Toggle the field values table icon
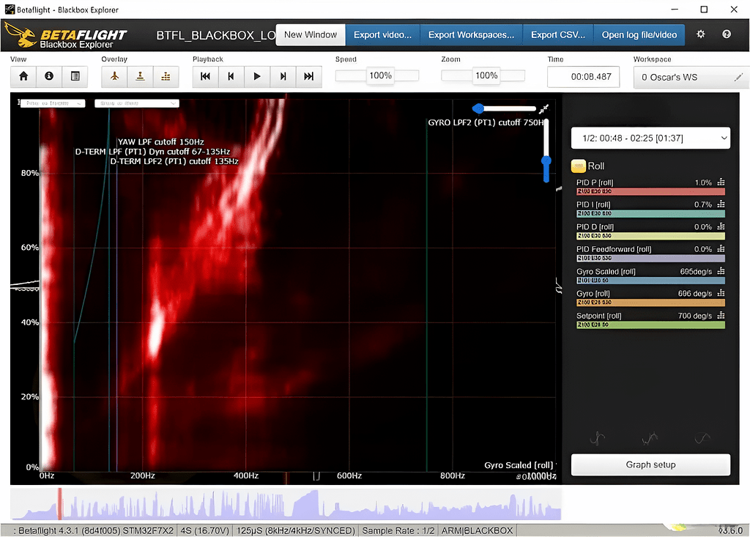This screenshot has height=537, width=750. (75, 76)
